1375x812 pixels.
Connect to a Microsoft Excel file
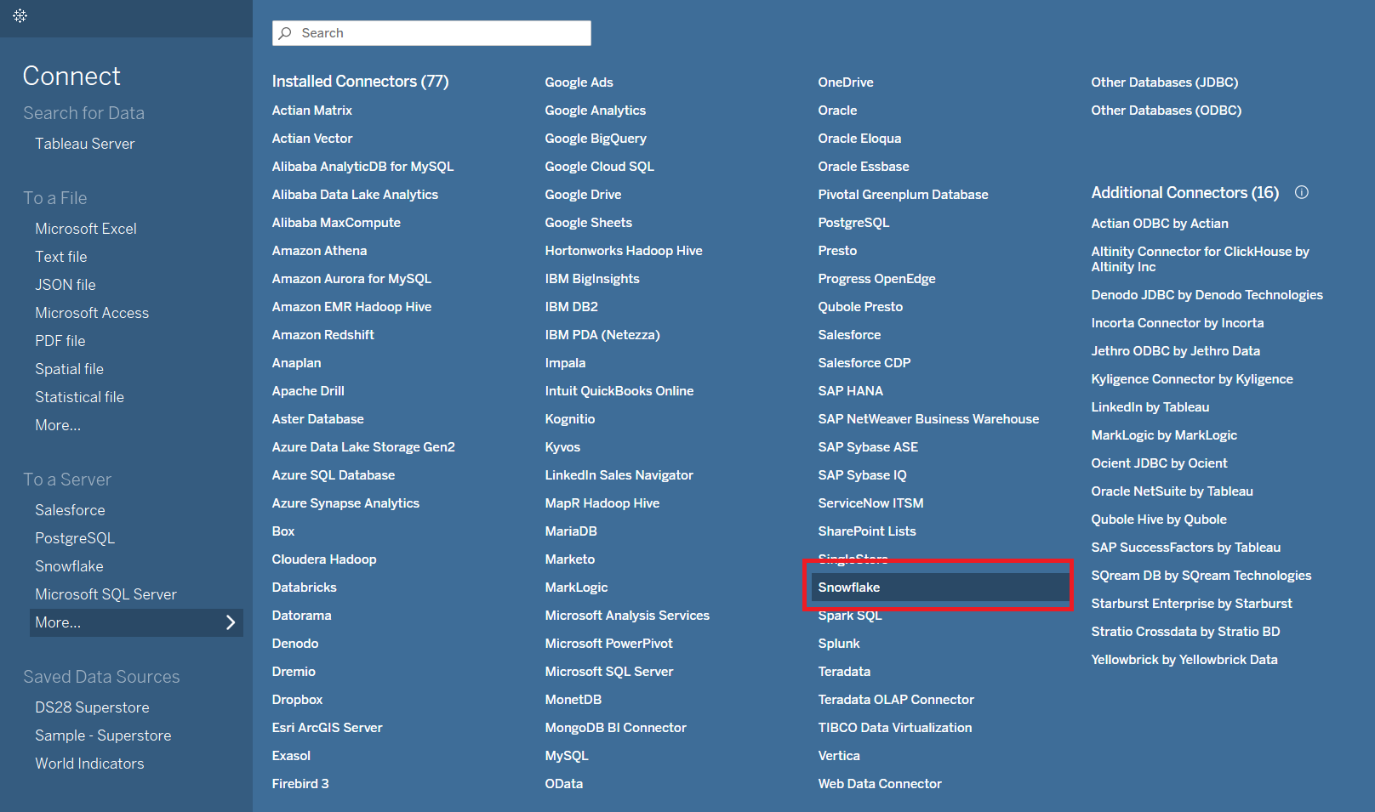pyautogui.click(x=86, y=229)
